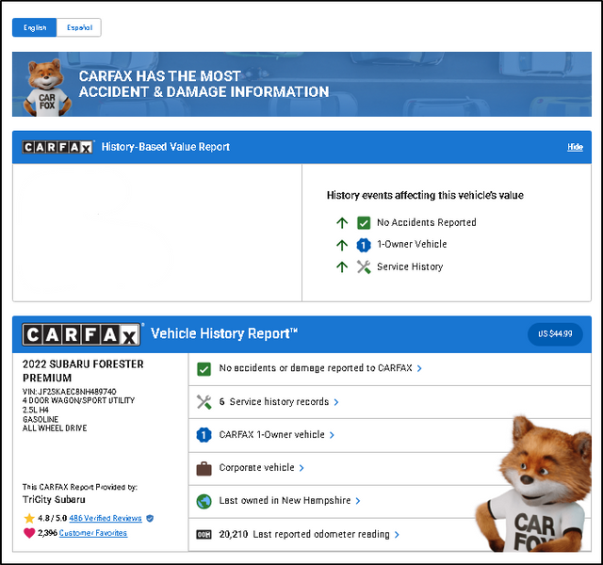603x565 pixels.
Task: Open Corporate vehicle details link
Action: click(256, 467)
